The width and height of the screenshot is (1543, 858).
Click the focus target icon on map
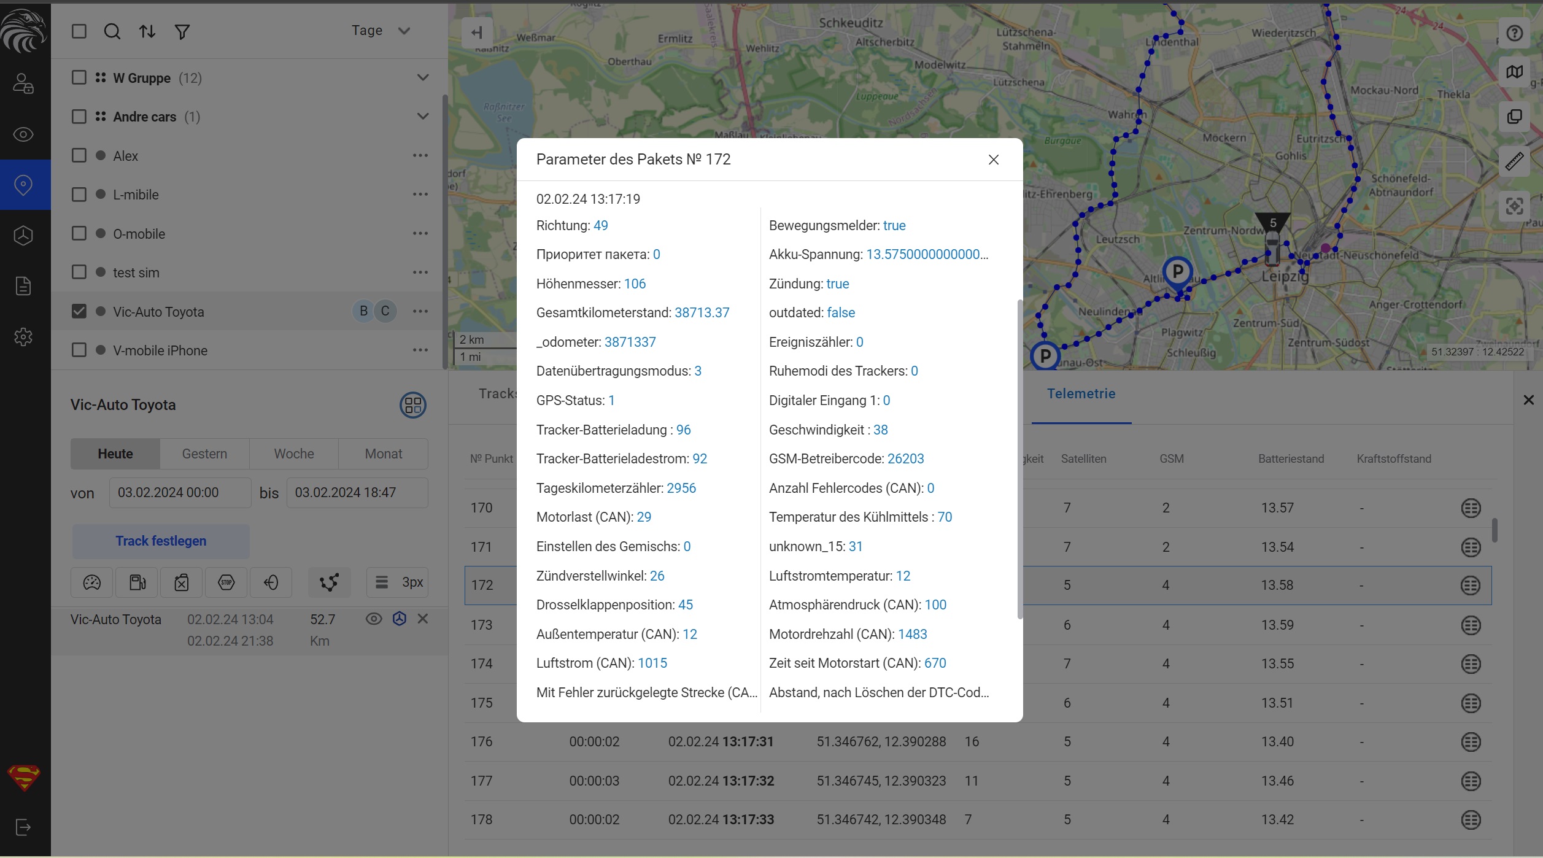click(1515, 206)
